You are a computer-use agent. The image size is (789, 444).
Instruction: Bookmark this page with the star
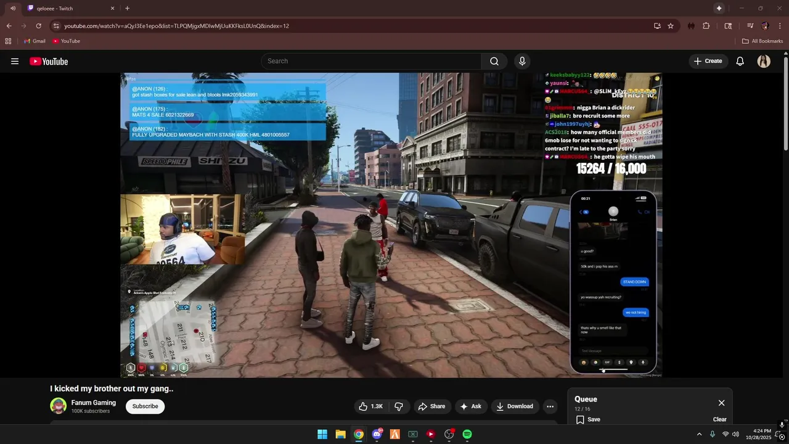point(671,26)
